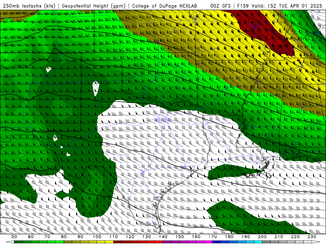Click the '190' value on the color scale

[x=246, y=237]
